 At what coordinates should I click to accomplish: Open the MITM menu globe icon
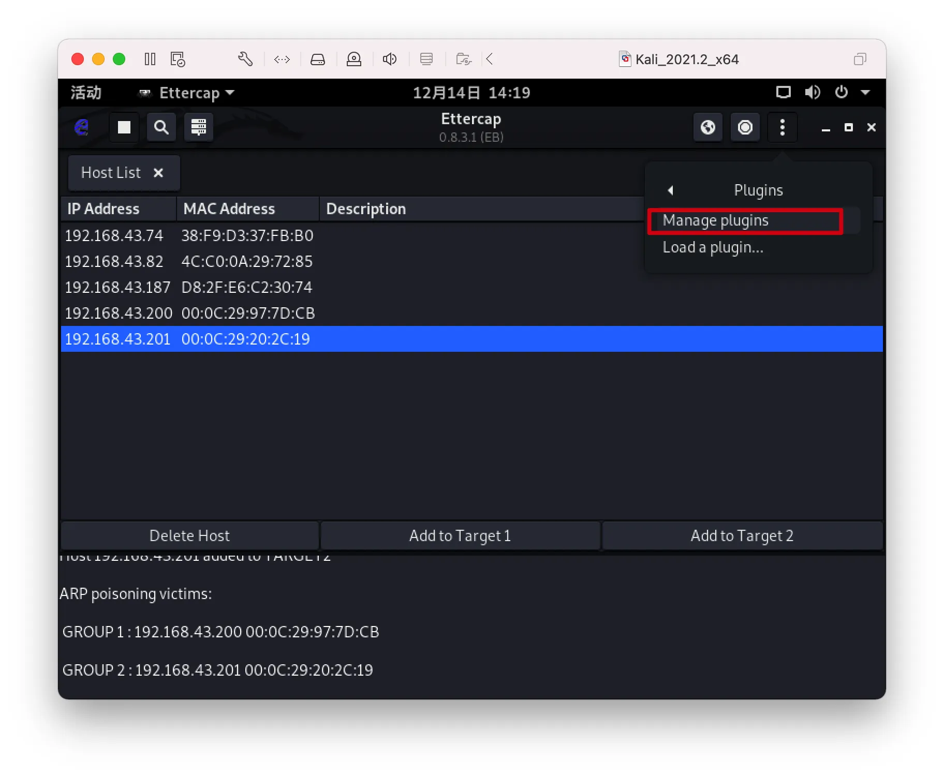(707, 127)
